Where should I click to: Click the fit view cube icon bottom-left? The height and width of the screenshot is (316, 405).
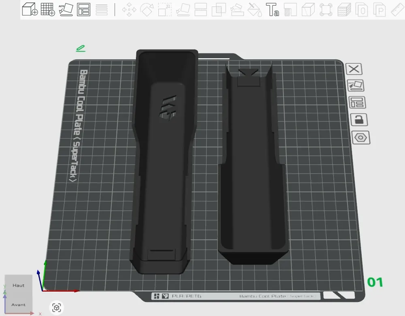point(57,307)
